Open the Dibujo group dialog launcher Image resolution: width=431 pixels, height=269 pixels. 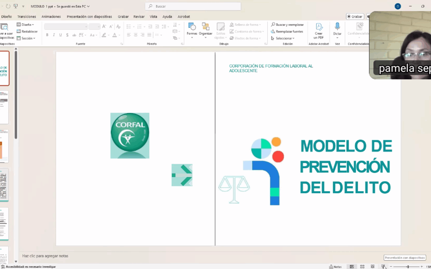[x=265, y=44]
